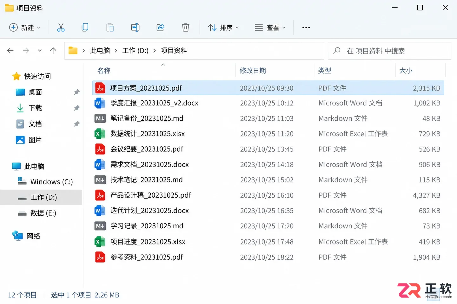Click Markdown icon of 笔记备份_20231025.md

[x=100, y=118]
